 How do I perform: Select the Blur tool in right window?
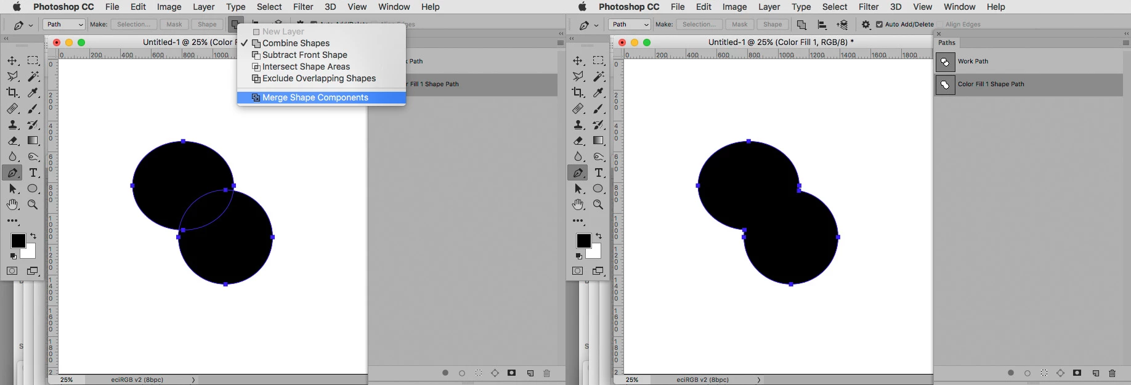(x=578, y=156)
